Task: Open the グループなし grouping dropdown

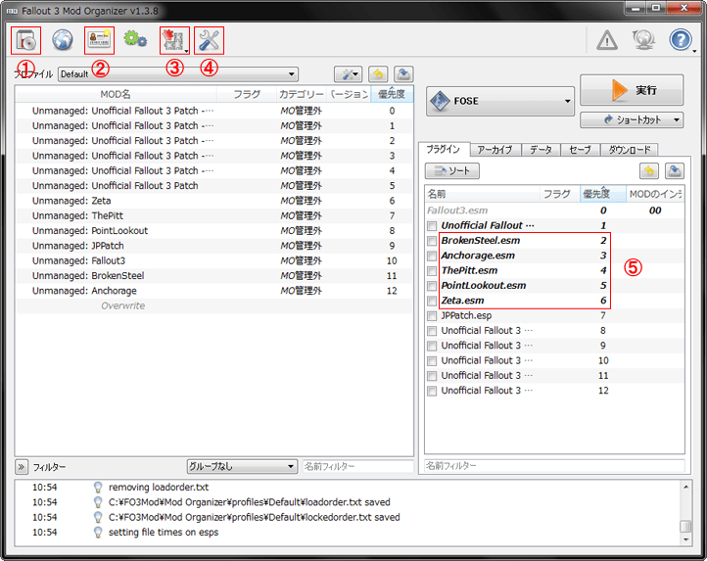Action: coord(242,466)
